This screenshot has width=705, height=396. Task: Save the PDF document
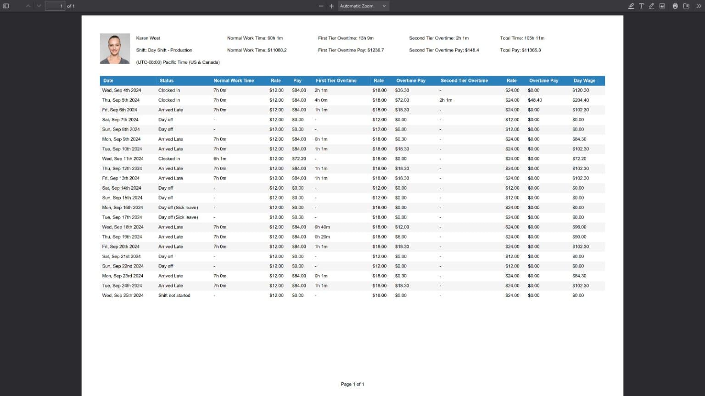coord(686,6)
